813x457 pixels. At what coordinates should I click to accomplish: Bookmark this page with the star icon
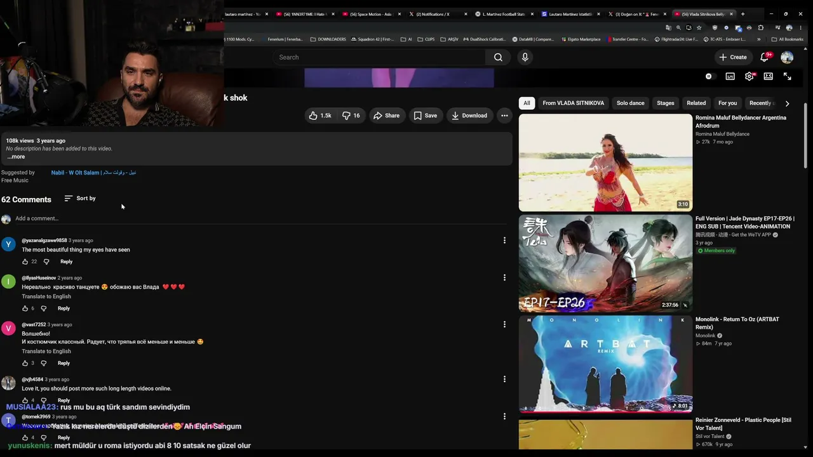pyautogui.click(x=699, y=28)
